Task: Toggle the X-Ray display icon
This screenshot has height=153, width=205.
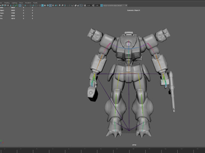Action: click(x=76, y=6)
